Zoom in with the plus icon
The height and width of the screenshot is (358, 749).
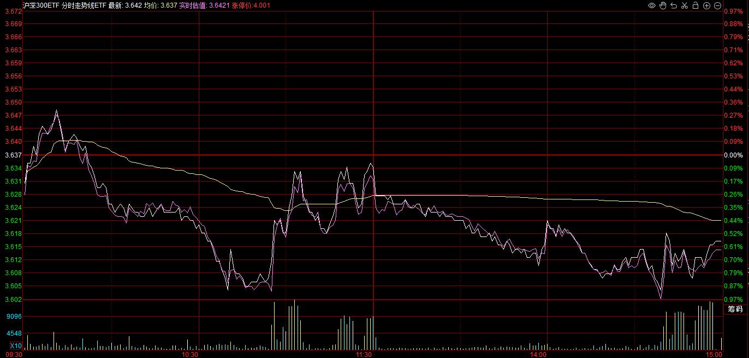pyautogui.click(x=706, y=5)
